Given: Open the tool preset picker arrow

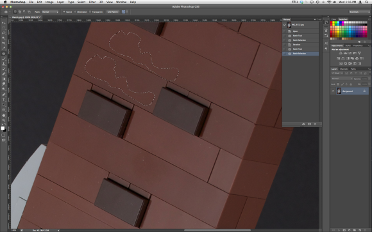Looking at the screenshot, I should 10,12.
